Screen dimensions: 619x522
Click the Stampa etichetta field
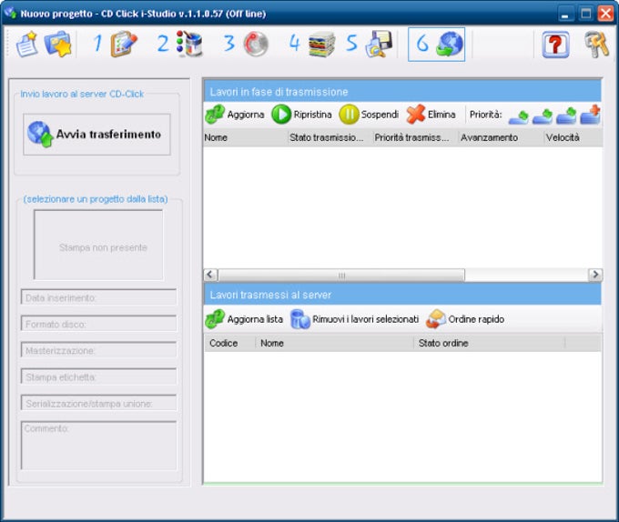98,376
